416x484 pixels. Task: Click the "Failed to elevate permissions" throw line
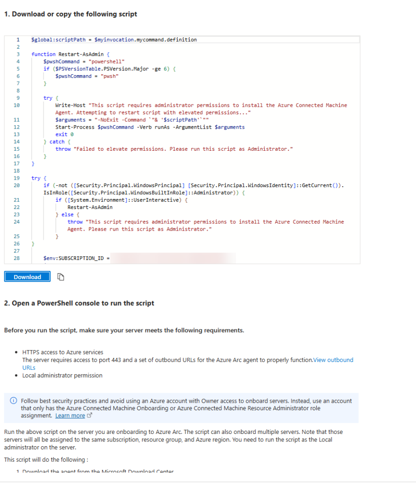click(x=174, y=149)
